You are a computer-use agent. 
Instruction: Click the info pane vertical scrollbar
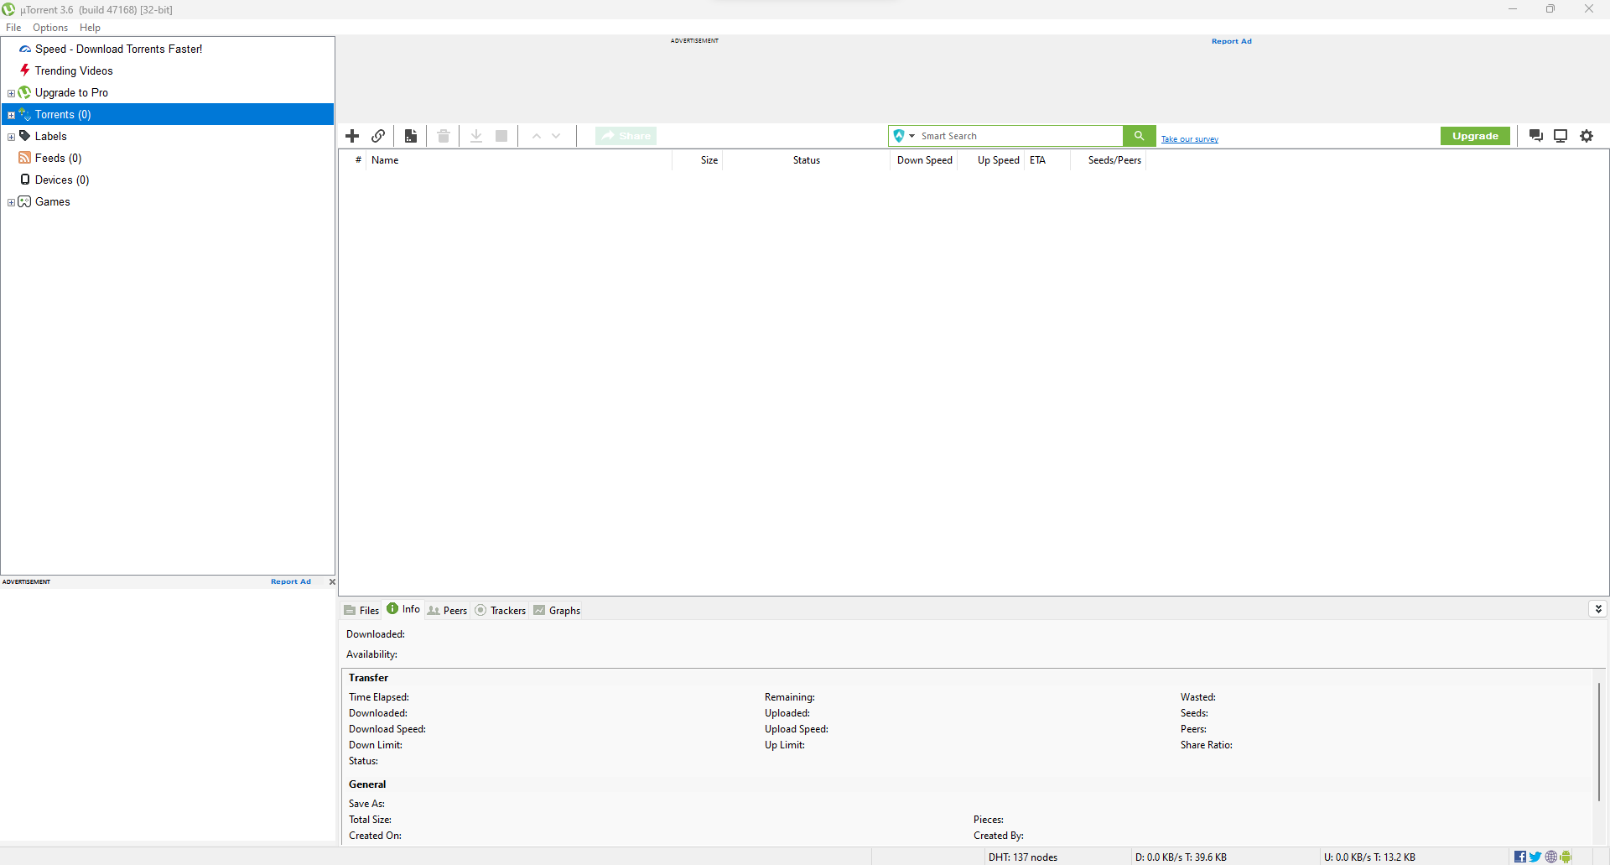click(x=1599, y=743)
